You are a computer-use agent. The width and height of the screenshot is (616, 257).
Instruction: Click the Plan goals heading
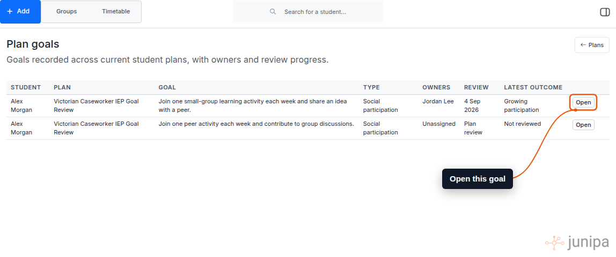pos(33,44)
